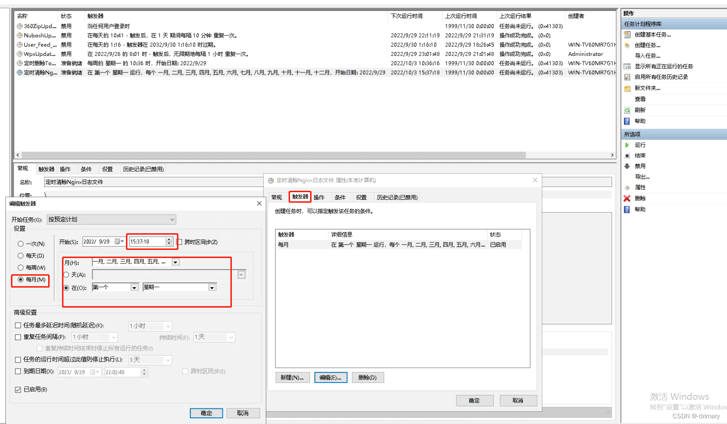Switch to 设置 tab in properties dialog
Viewport: 727px width, 424px height.
[x=361, y=197]
